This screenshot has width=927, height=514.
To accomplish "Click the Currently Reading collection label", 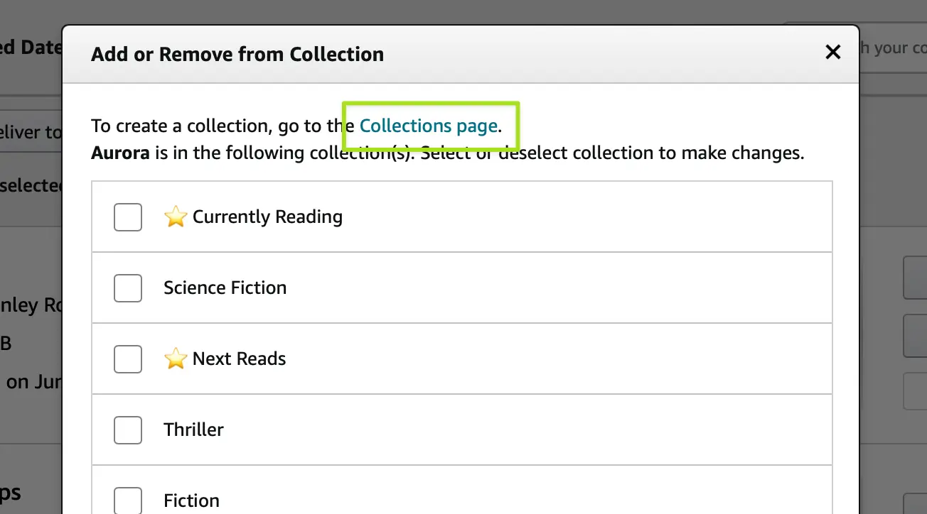I will pos(267,217).
